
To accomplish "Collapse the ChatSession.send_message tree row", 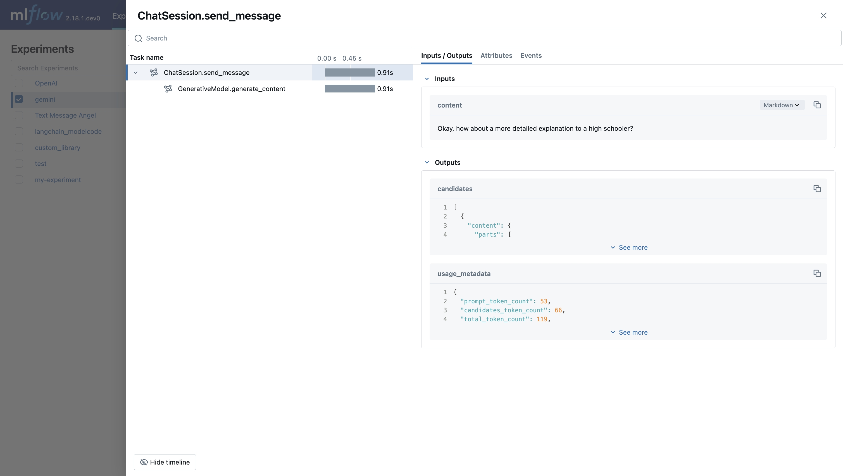I will tap(135, 73).
